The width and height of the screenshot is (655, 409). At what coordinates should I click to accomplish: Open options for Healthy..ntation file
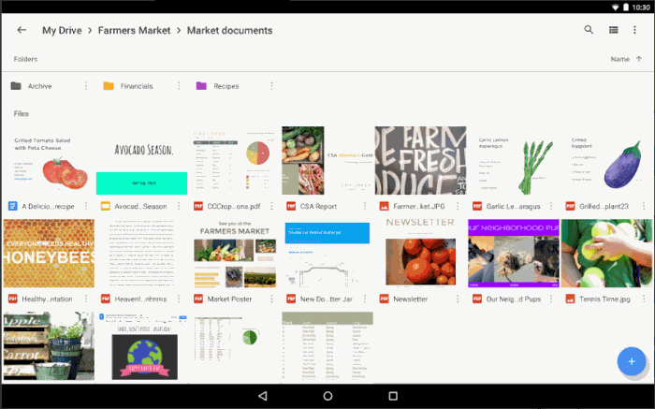(86, 299)
